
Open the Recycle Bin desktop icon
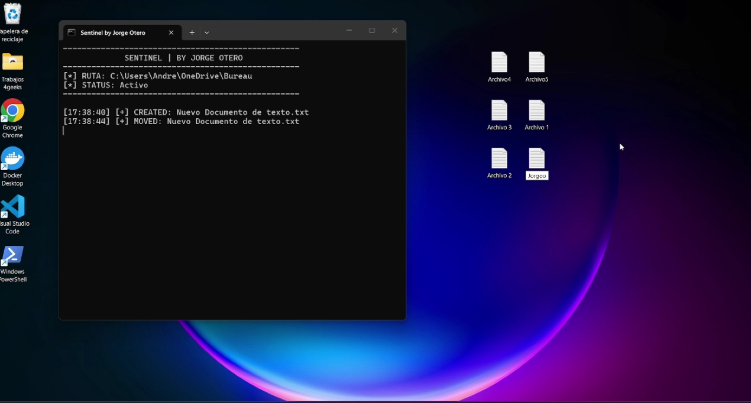click(x=12, y=15)
